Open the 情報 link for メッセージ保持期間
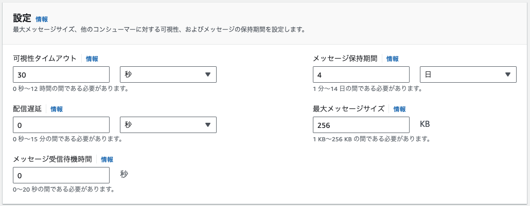The image size is (530, 206). pyautogui.click(x=393, y=59)
